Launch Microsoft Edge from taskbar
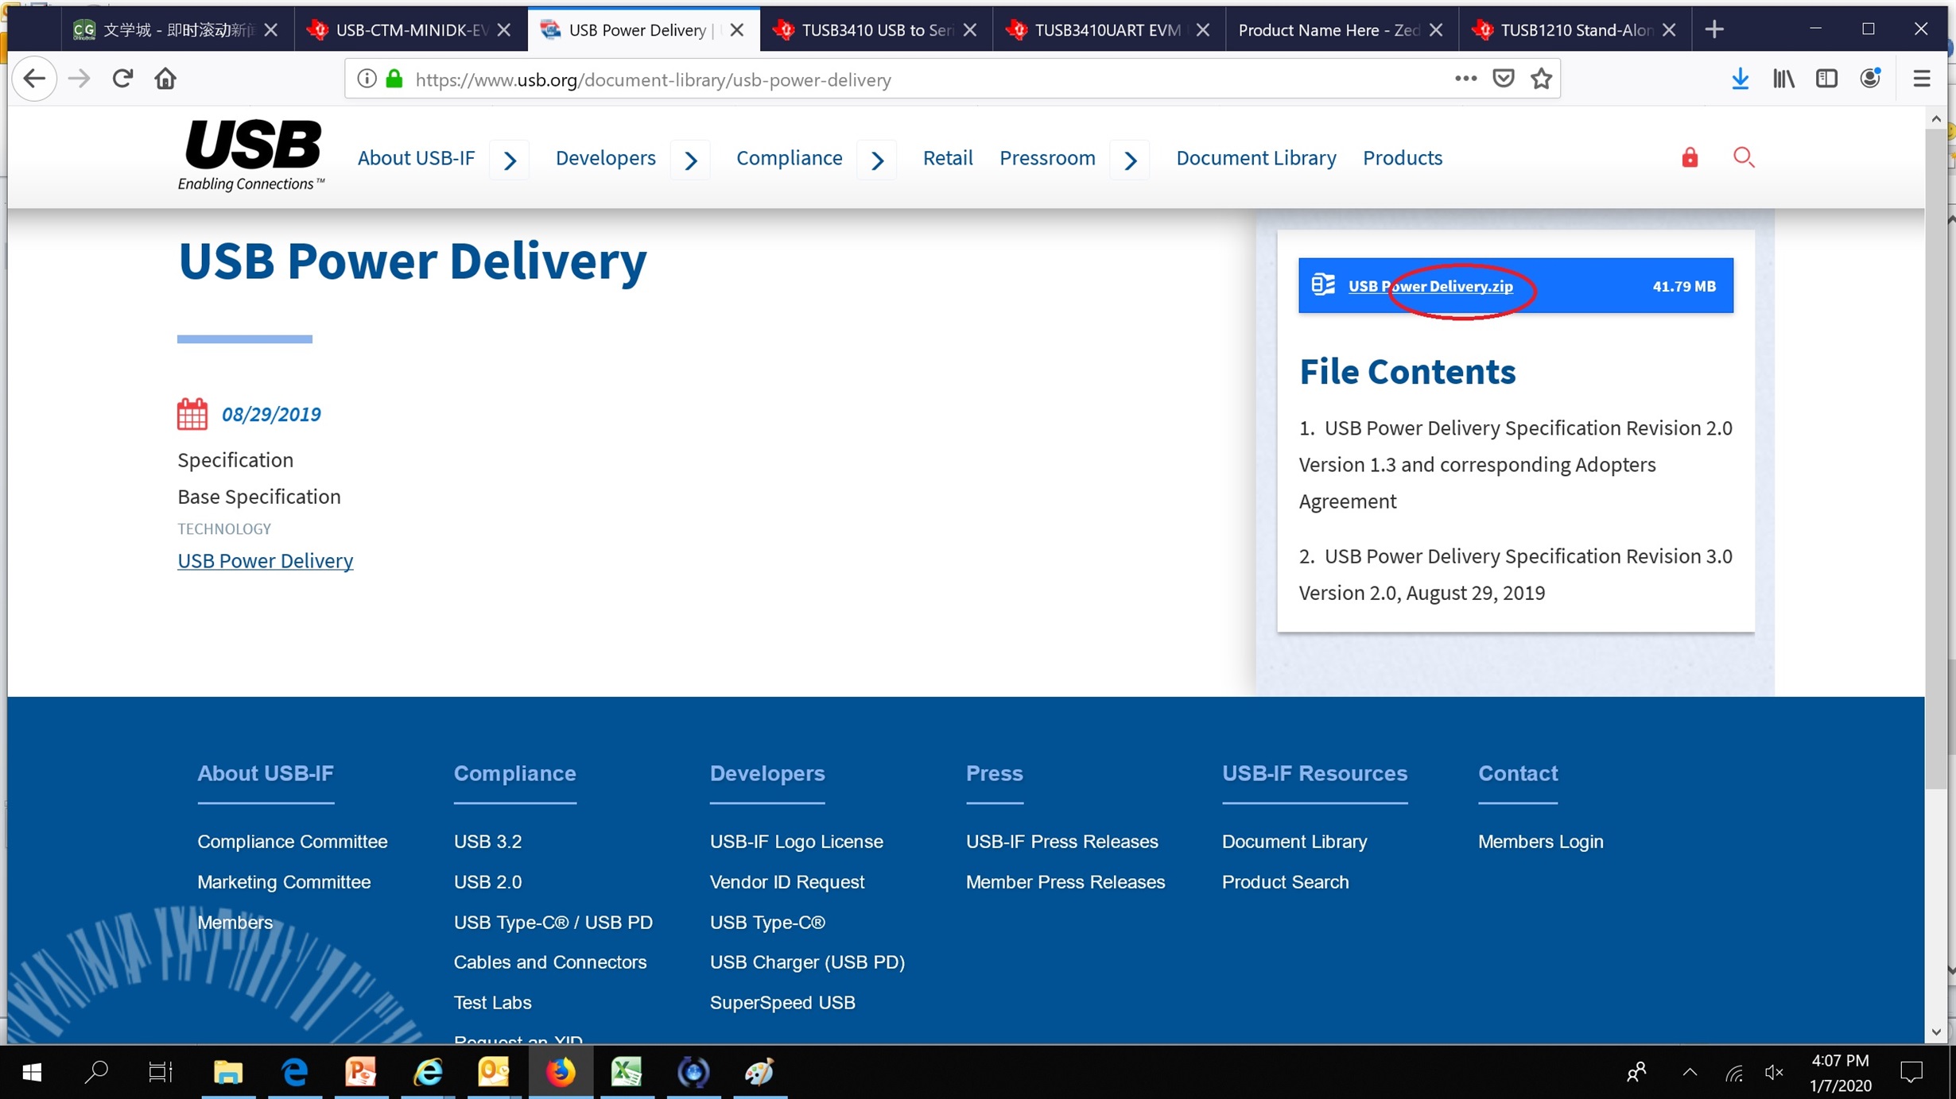 (x=295, y=1073)
